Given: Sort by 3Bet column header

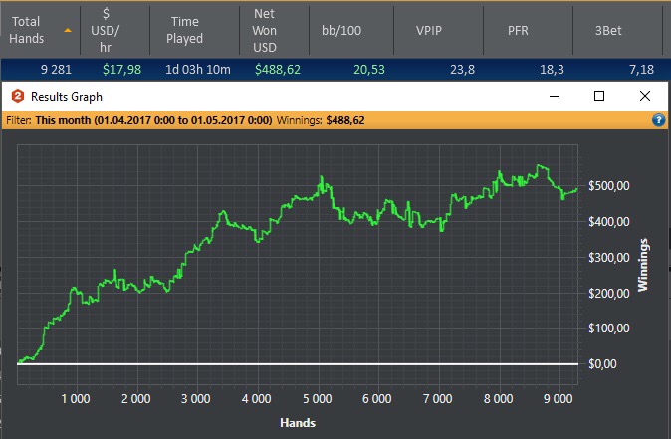Looking at the screenshot, I should click(x=618, y=30).
